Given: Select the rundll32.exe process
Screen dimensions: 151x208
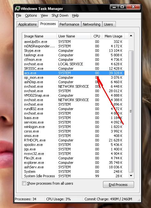Looking at the screenshot, I should tap(73, 109).
